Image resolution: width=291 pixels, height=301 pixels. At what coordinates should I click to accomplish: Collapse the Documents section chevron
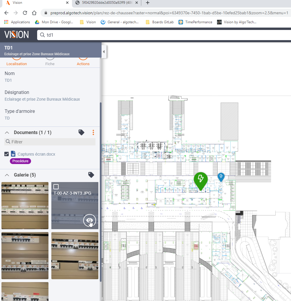coord(7,133)
